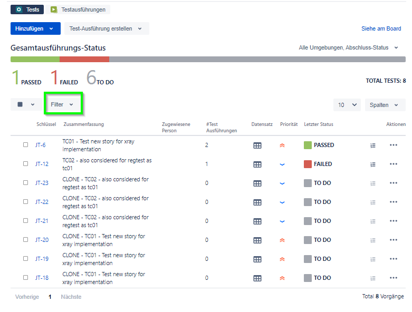Sort by Schlüssel column header
The width and height of the screenshot is (412, 312).
click(x=46, y=124)
